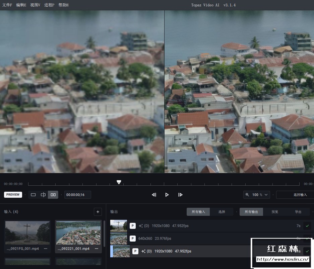The image size is (314, 269).
Task: Toggle checkmark on third output row
Action: [x=307, y=251]
